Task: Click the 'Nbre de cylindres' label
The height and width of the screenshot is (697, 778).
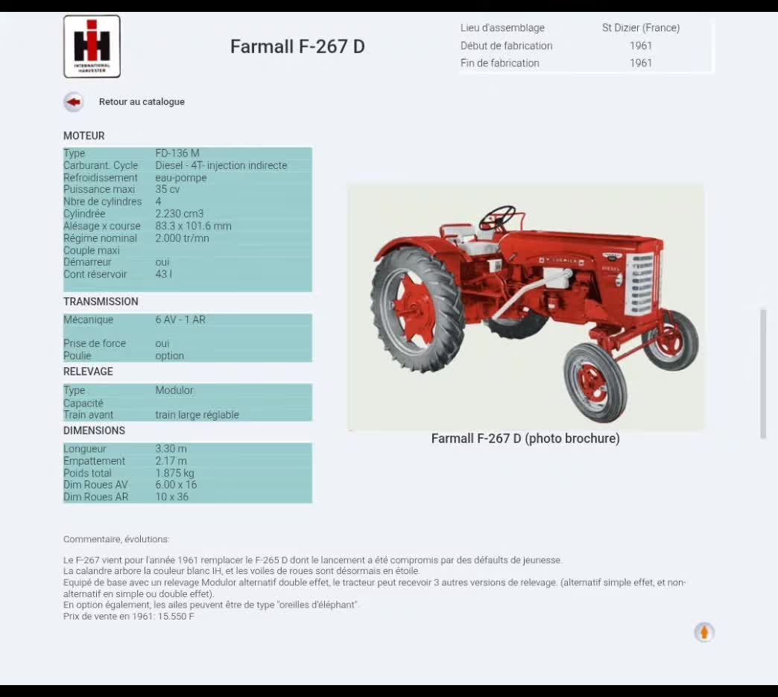Action: point(102,202)
